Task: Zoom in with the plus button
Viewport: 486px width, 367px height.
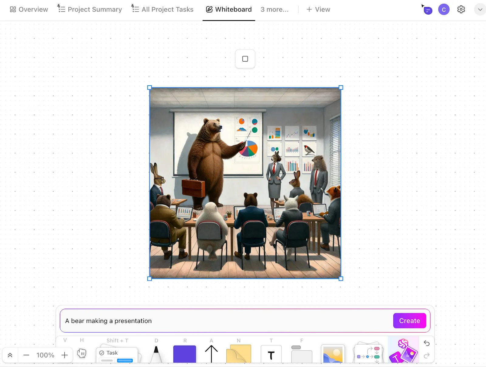Action: [x=64, y=355]
